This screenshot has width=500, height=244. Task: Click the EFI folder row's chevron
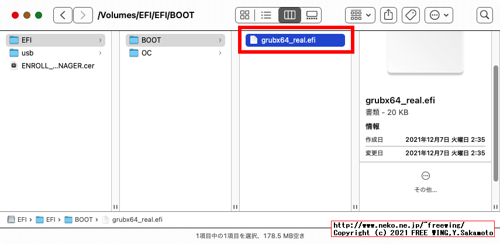tap(100, 40)
